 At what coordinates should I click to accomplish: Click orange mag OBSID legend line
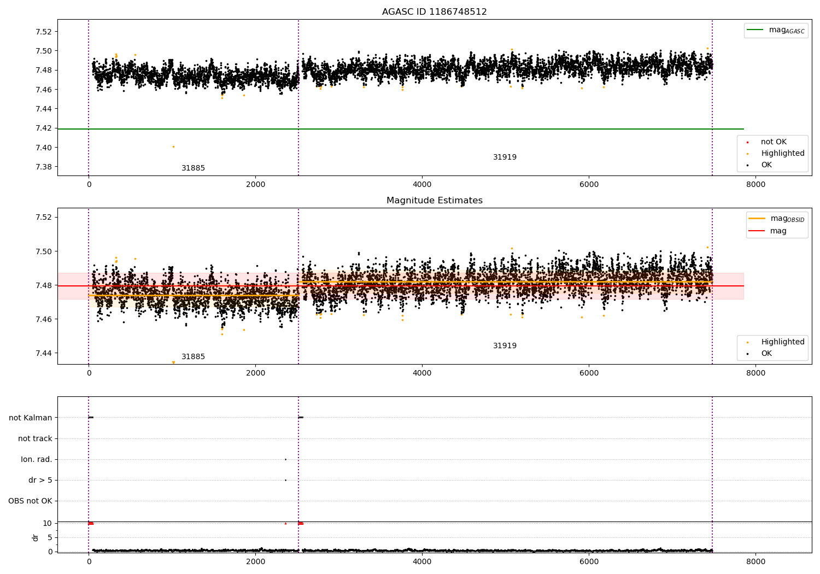(757, 219)
